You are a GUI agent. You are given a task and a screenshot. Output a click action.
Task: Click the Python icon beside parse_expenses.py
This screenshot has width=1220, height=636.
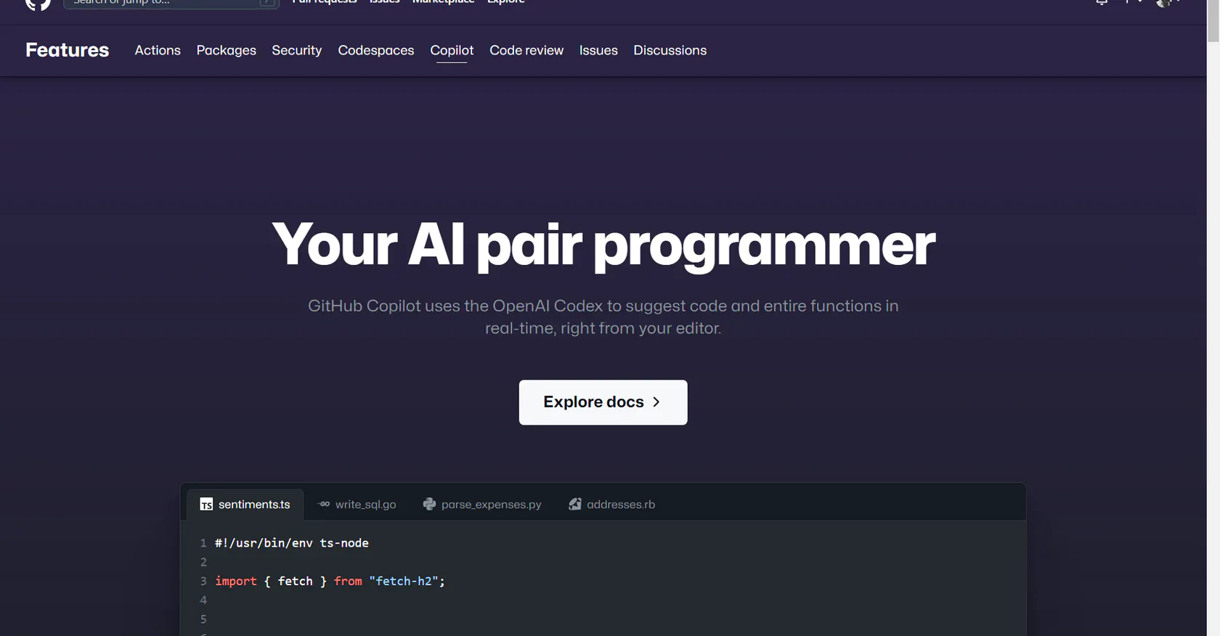[x=429, y=504]
